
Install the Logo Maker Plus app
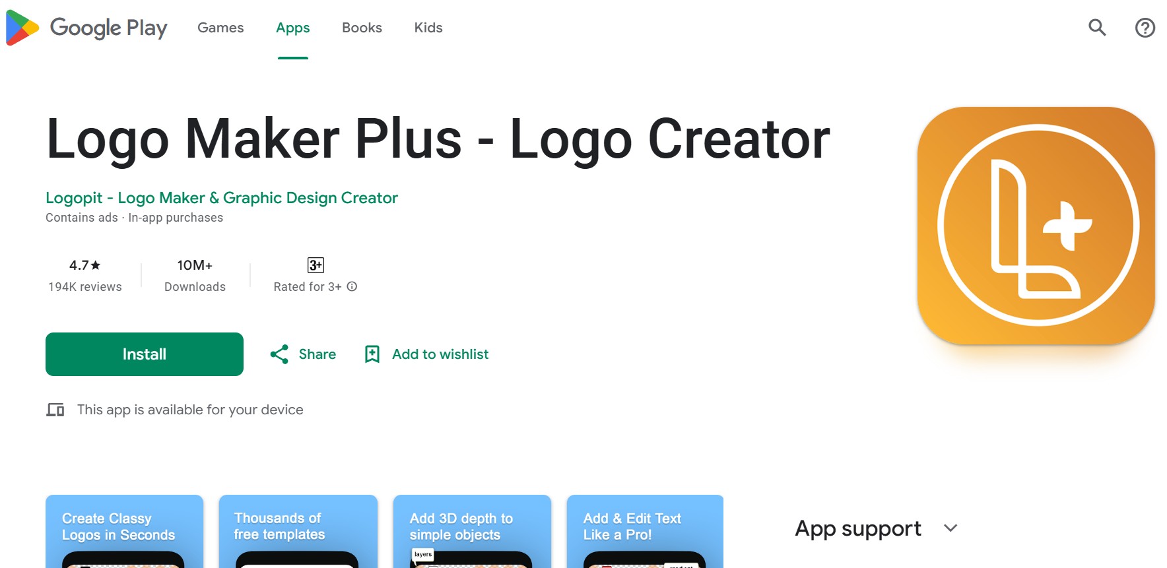145,354
